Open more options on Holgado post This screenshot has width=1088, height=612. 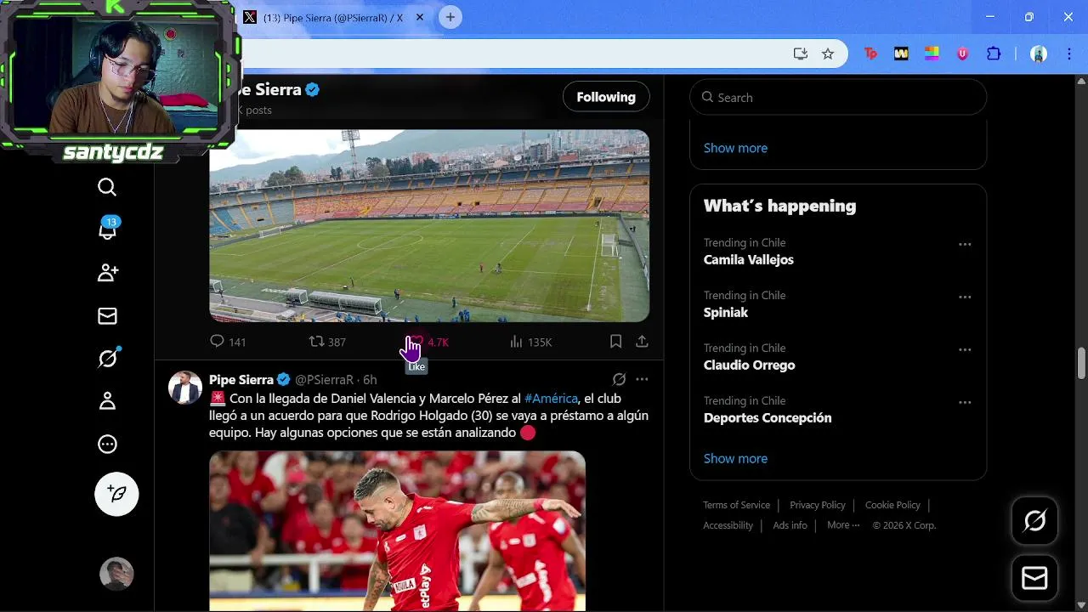click(642, 379)
